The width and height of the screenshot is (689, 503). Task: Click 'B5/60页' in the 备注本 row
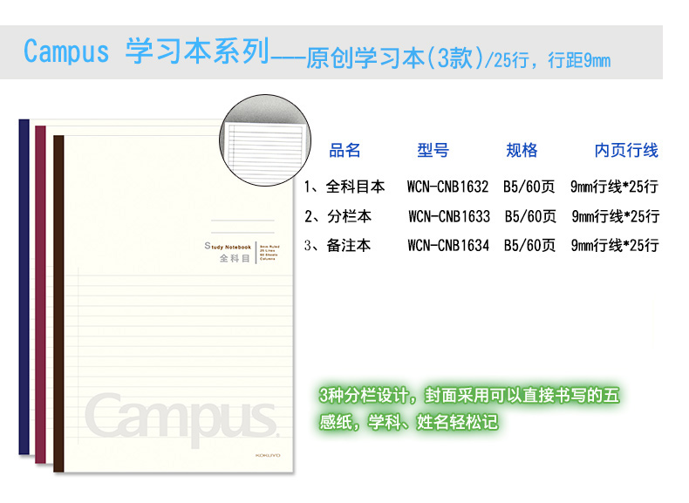[529, 245]
